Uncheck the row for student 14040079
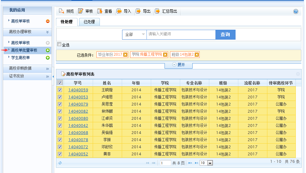 pyautogui.click(x=60, y=104)
